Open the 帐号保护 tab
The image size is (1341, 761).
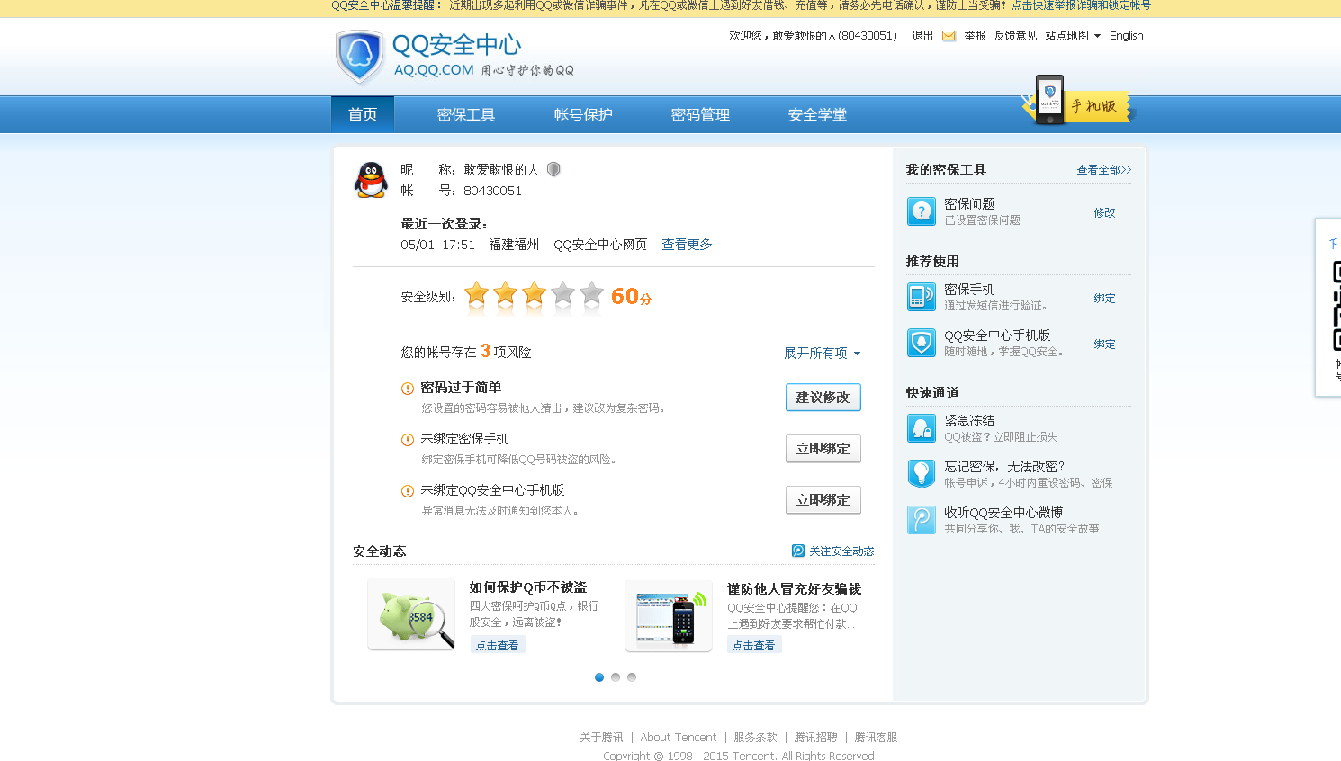[583, 114]
